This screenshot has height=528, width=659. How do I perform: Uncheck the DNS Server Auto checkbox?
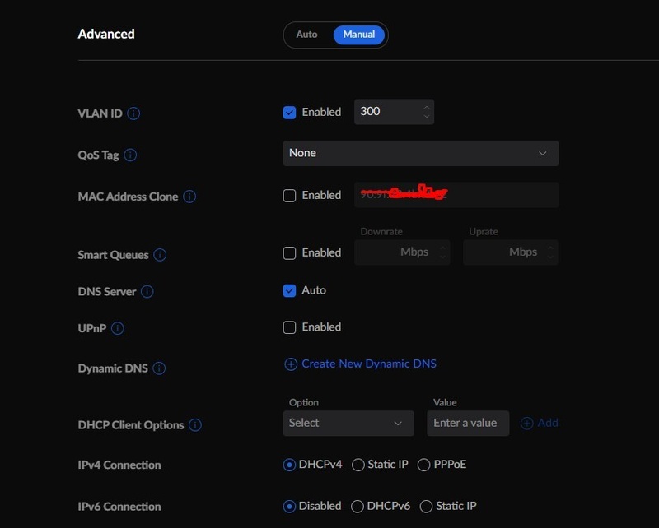[x=289, y=290]
